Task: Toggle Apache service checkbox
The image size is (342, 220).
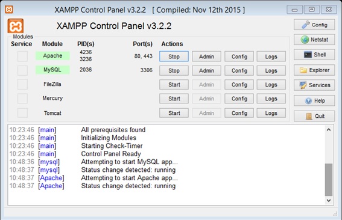Action: 22,57
